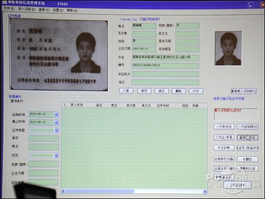Click the 证件号码 column header

pyautogui.click(x=163, y=106)
